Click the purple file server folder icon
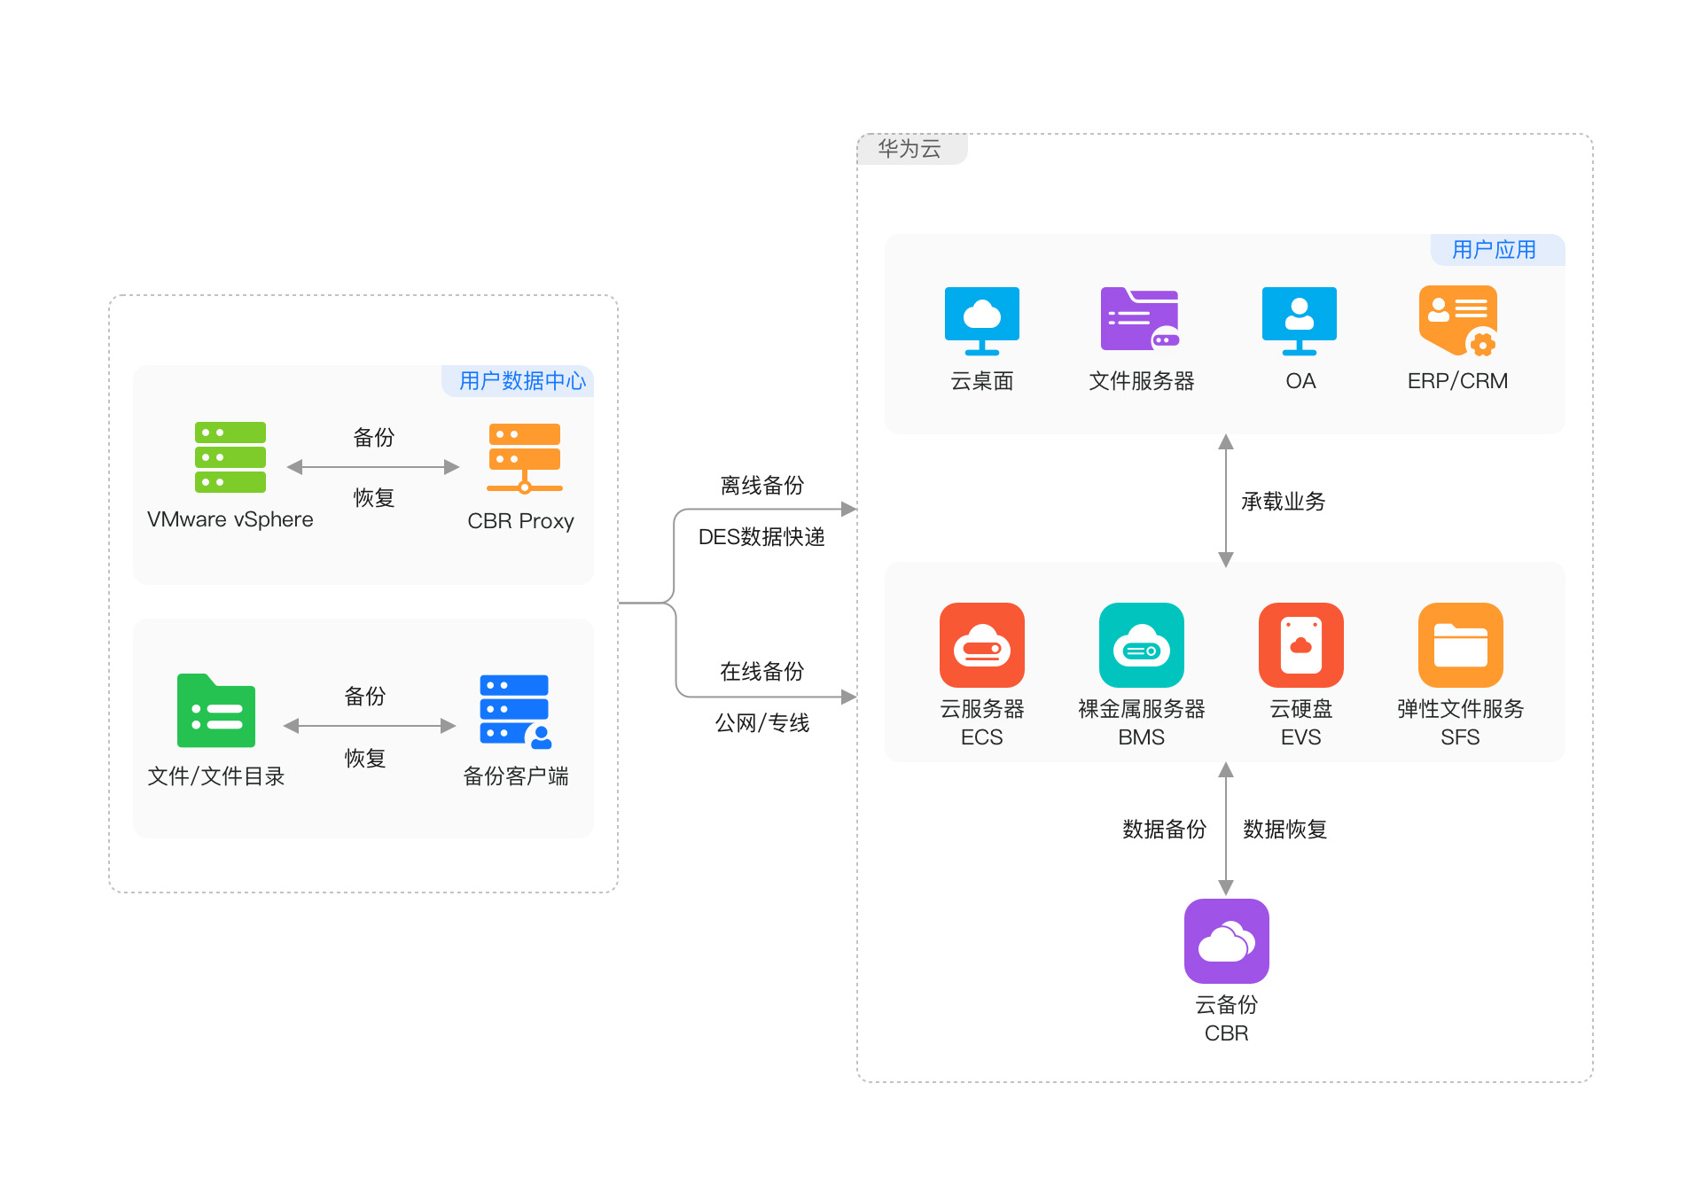Viewport: 1702px width, 1177px height. [1140, 319]
